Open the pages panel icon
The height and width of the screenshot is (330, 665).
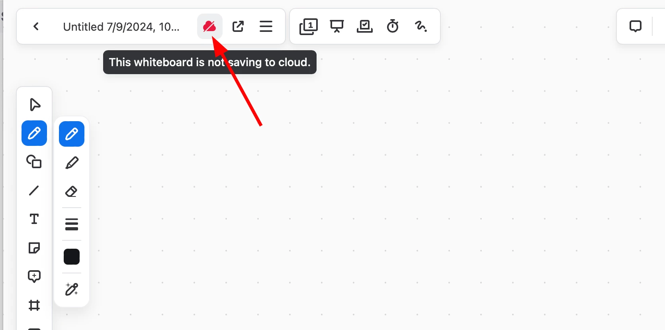pyautogui.click(x=309, y=26)
